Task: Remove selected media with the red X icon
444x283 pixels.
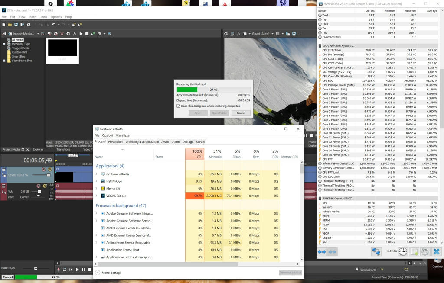Action: [62, 34]
